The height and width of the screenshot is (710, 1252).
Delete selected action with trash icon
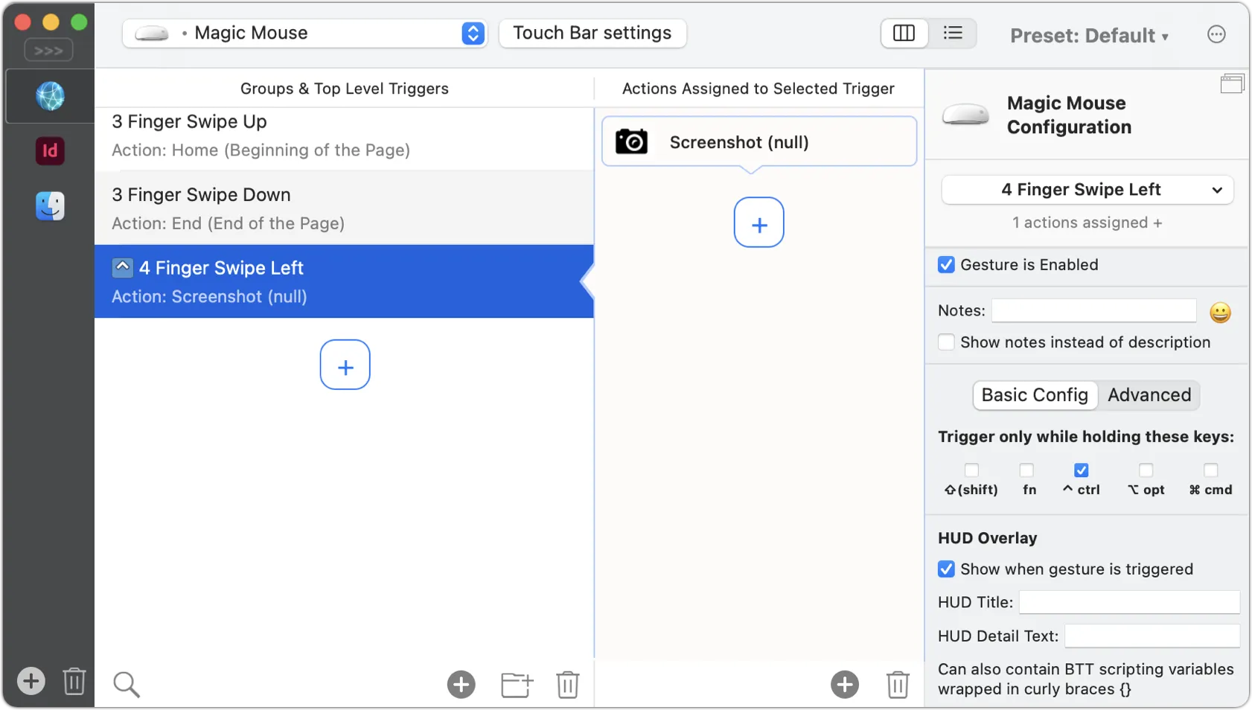[x=898, y=685]
